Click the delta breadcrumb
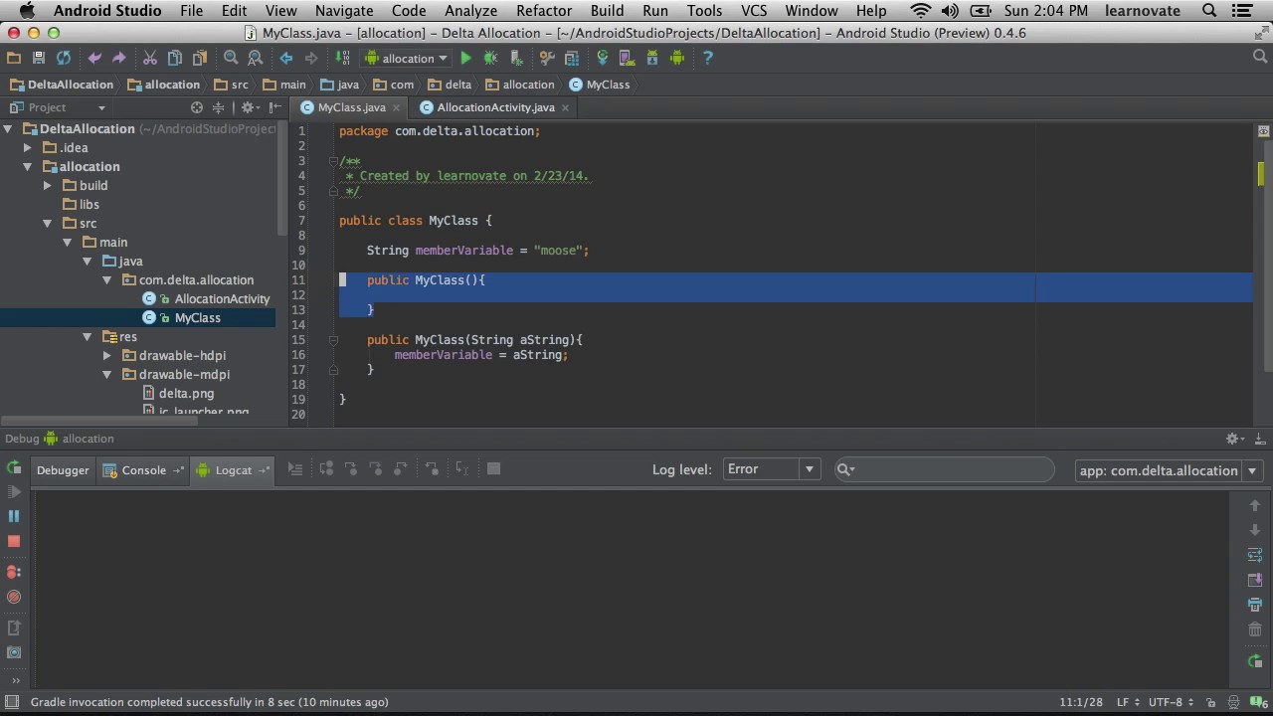Image resolution: width=1273 pixels, height=716 pixels. [x=449, y=85]
